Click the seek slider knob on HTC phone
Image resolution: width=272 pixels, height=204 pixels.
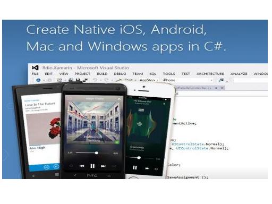(97, 153)
